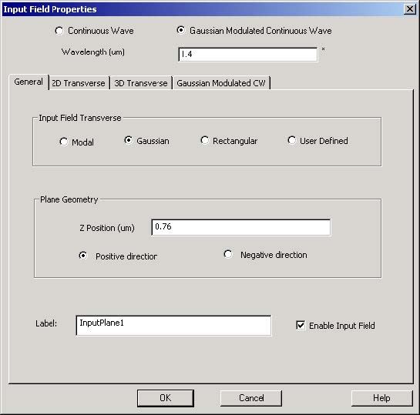This screenshot has height=415, width=420.
Task: Close the Input Field Properties dialog
Action: click(410, 9)
